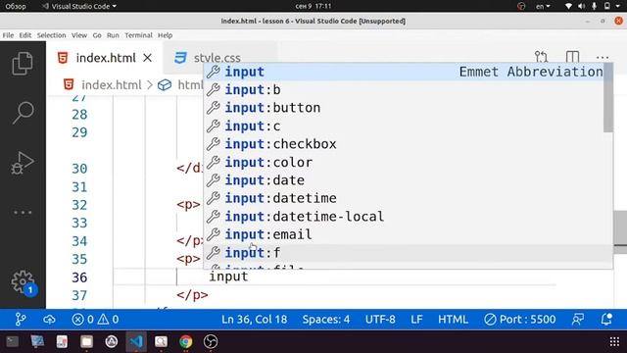Open the Run menu
Viewport: 627px width, 353px height.
113,35
